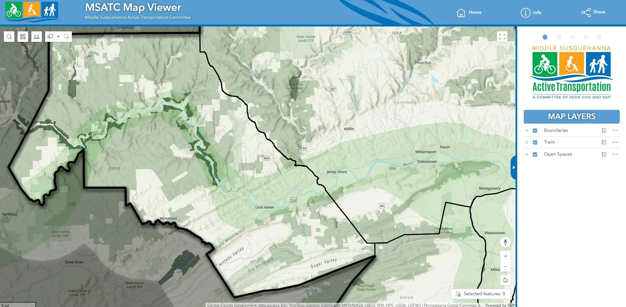Viewport: 626px width, 307px height.
Task: Show the legend for Open Spaces
Action: pyautogui.click(x=604, y=154)
